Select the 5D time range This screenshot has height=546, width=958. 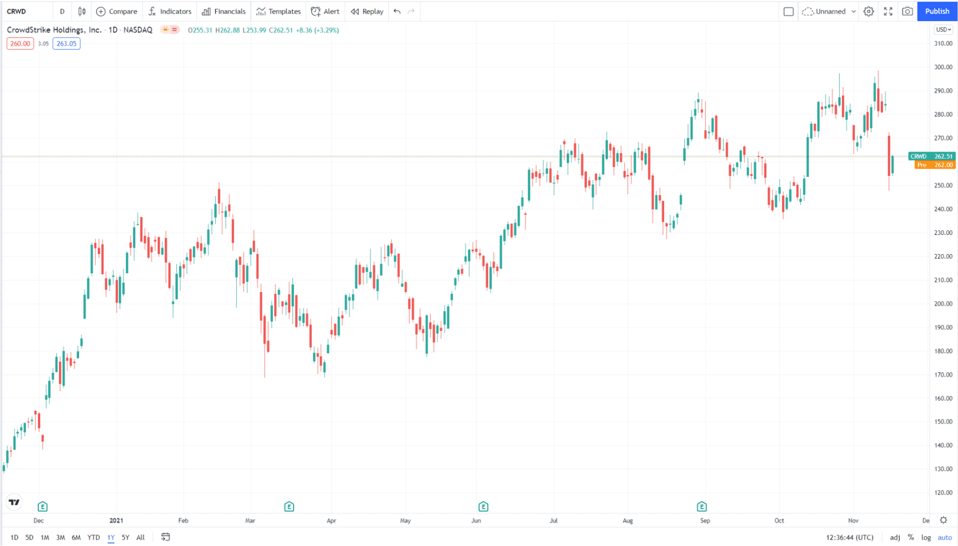[x=29, y=537]
